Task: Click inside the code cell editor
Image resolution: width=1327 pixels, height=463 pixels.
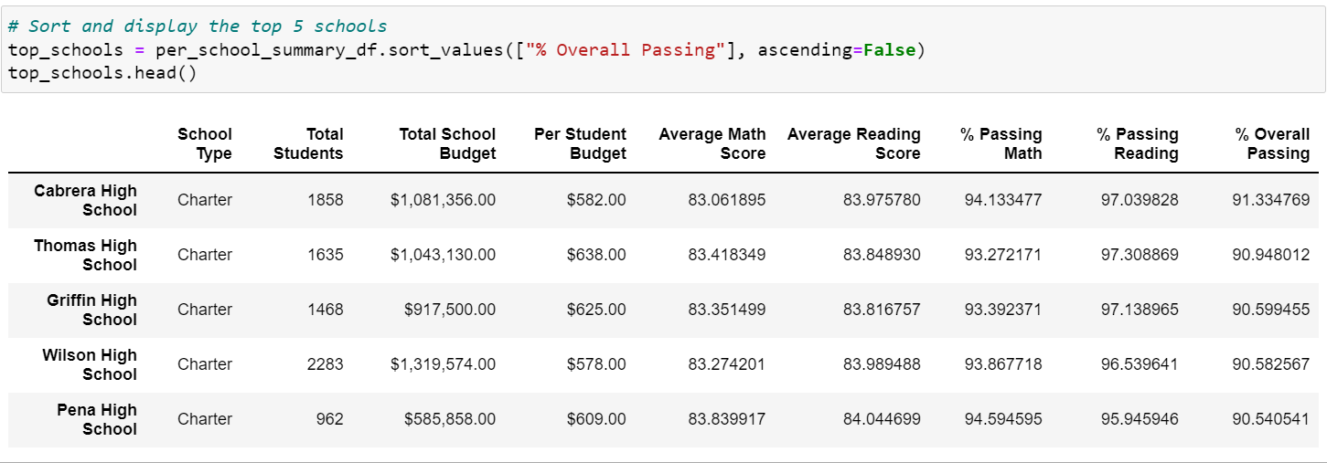Action: click(x=663, y=49)
